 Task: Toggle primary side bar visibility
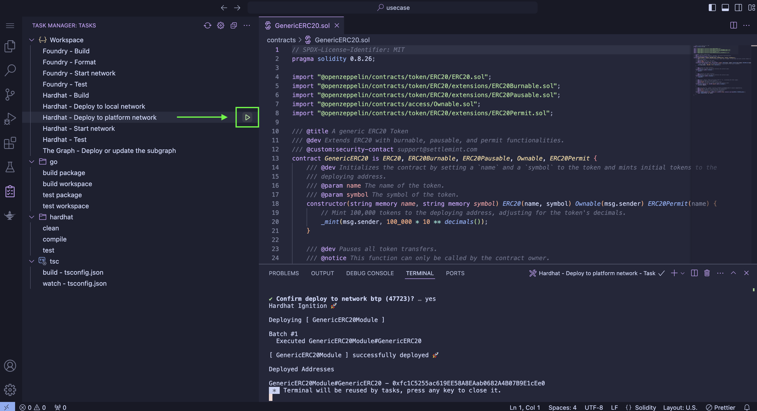[x=712, y=8]
